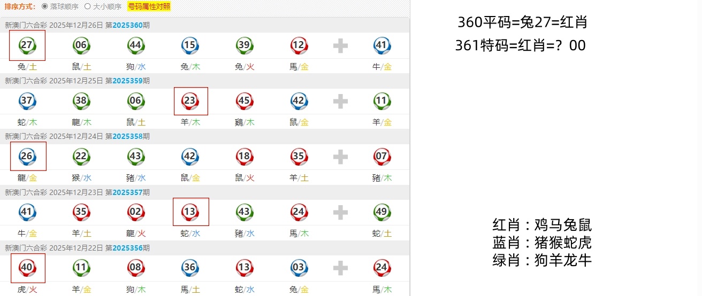The image size is (702, 296).
Task: Select the 落球顺序 sort radio button
Action: pos(45,7)
